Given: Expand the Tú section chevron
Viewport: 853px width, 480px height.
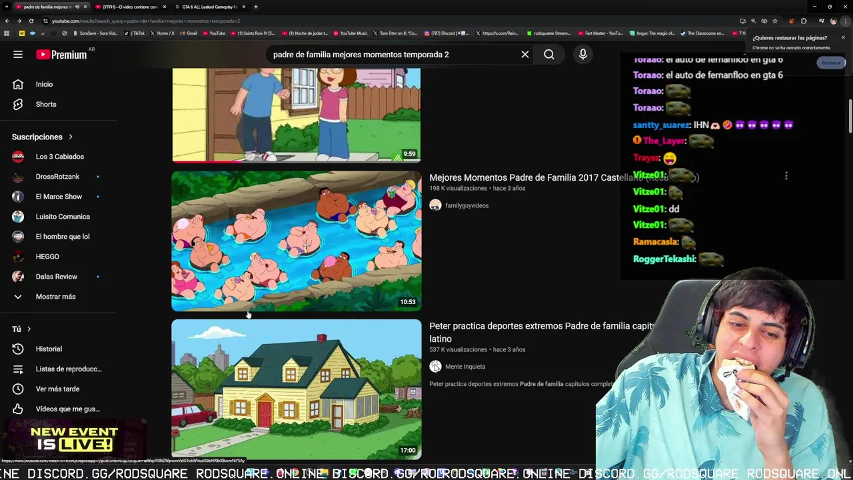Looking at the screenshot, I should click(29, 329).
